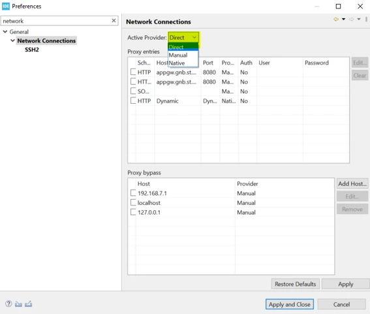The height and width of the screenshot is (314, 370).
Task: Check the 192.168.7.1 bypass host checkbox
Action: click(133, 193)
